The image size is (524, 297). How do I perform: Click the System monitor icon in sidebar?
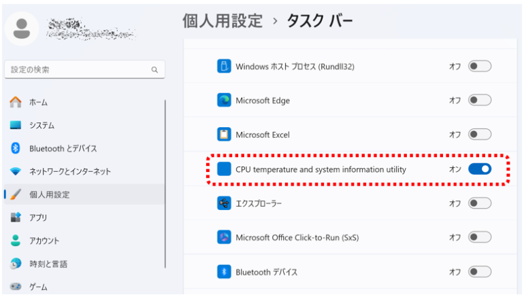tap(16, 125)
